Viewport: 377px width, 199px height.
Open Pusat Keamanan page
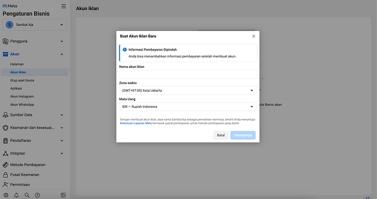pos(25,174)
